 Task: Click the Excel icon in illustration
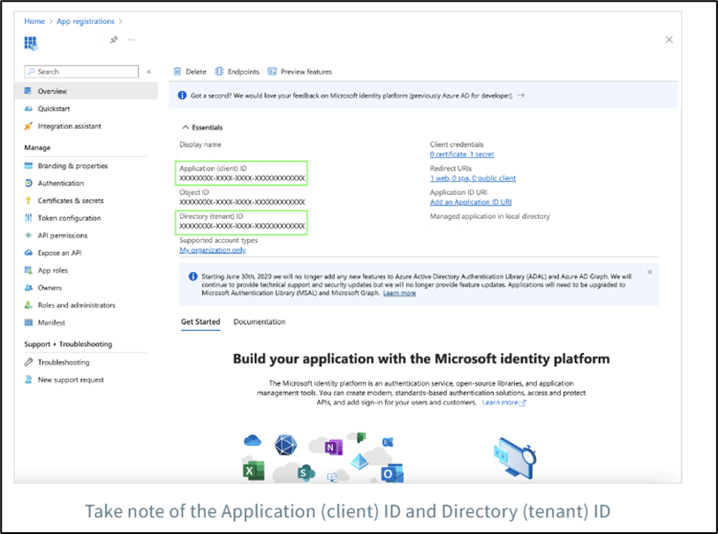(x=253, y=470)
